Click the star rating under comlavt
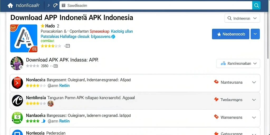Viewport: 270px width, 135px height. (51, 46)
